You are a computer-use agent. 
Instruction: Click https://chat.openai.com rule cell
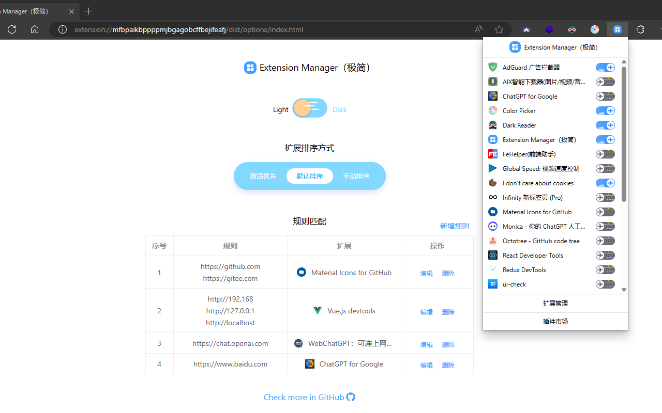click(230, 343)
